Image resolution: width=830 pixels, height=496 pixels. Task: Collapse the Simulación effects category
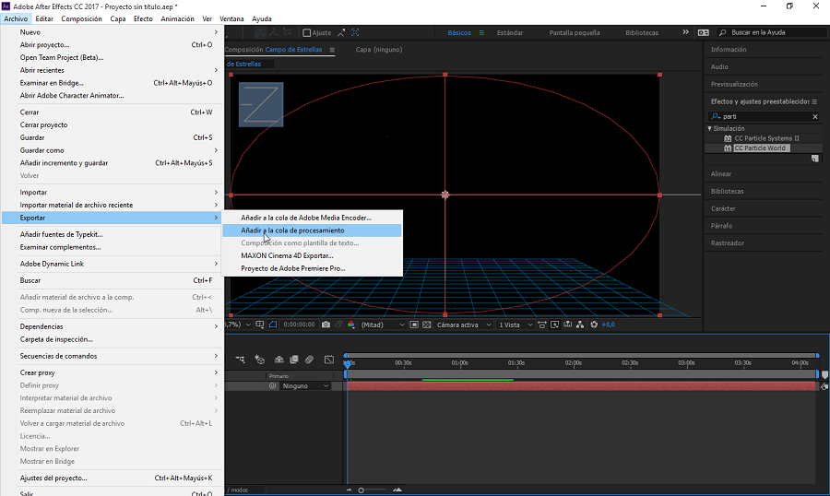click(710, 129)
